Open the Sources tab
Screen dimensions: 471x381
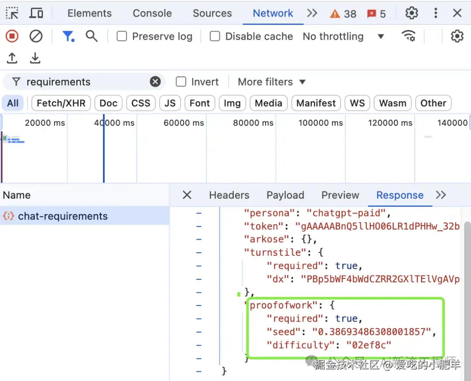[212, 13]
